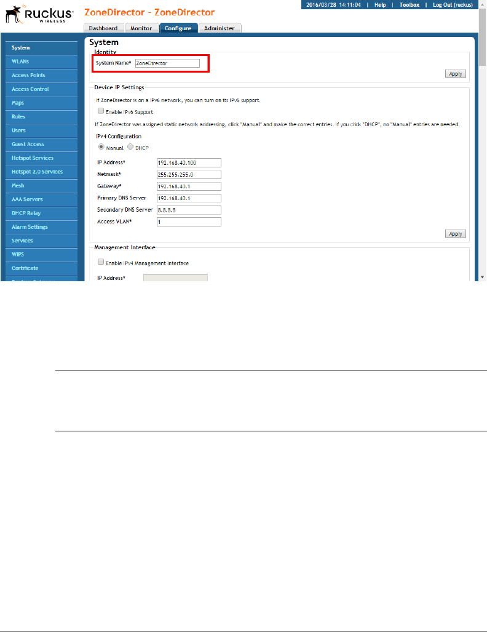The width and height of the screenshot is (487, 632).
Task: Enable IPv6 Support checkbox
Action: tap(101, 111)
